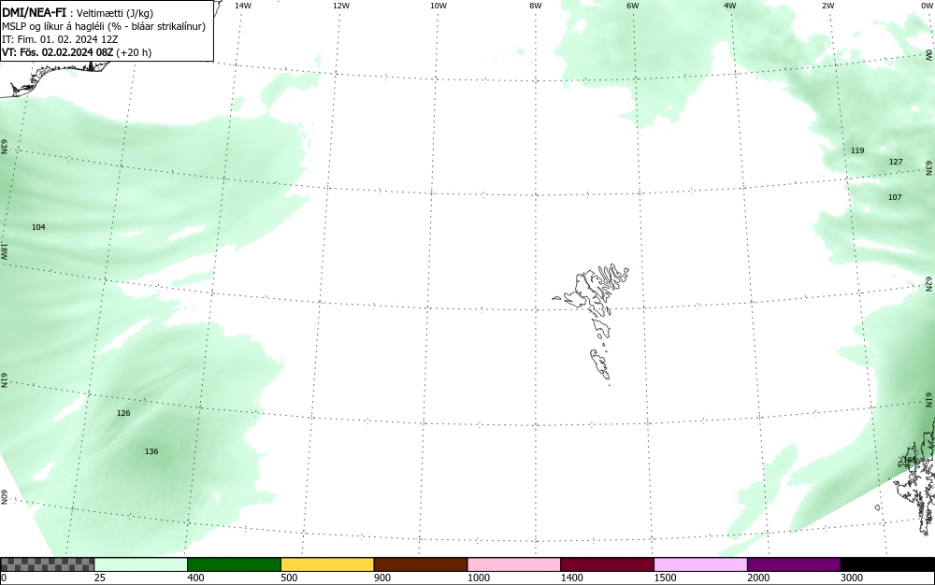Click the 104 value label on the map

38,227
